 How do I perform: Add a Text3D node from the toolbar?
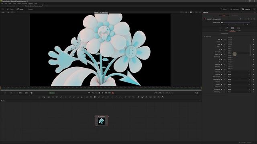(147, 97)
